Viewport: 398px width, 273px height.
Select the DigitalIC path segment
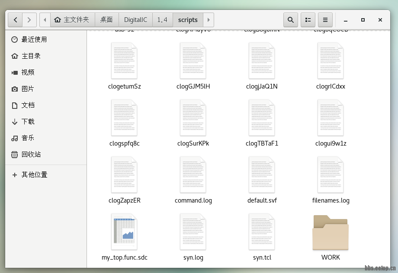point(135,20)
